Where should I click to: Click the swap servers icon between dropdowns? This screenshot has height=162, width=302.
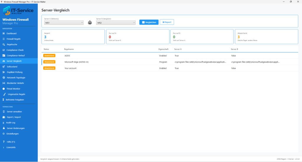coord(90,22)
